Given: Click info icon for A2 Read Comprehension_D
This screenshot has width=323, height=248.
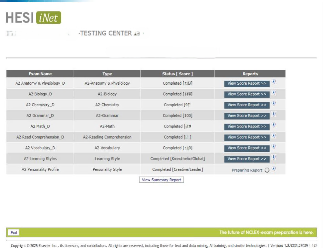Looking at the screenshot, I should click(x=273, y=136).
